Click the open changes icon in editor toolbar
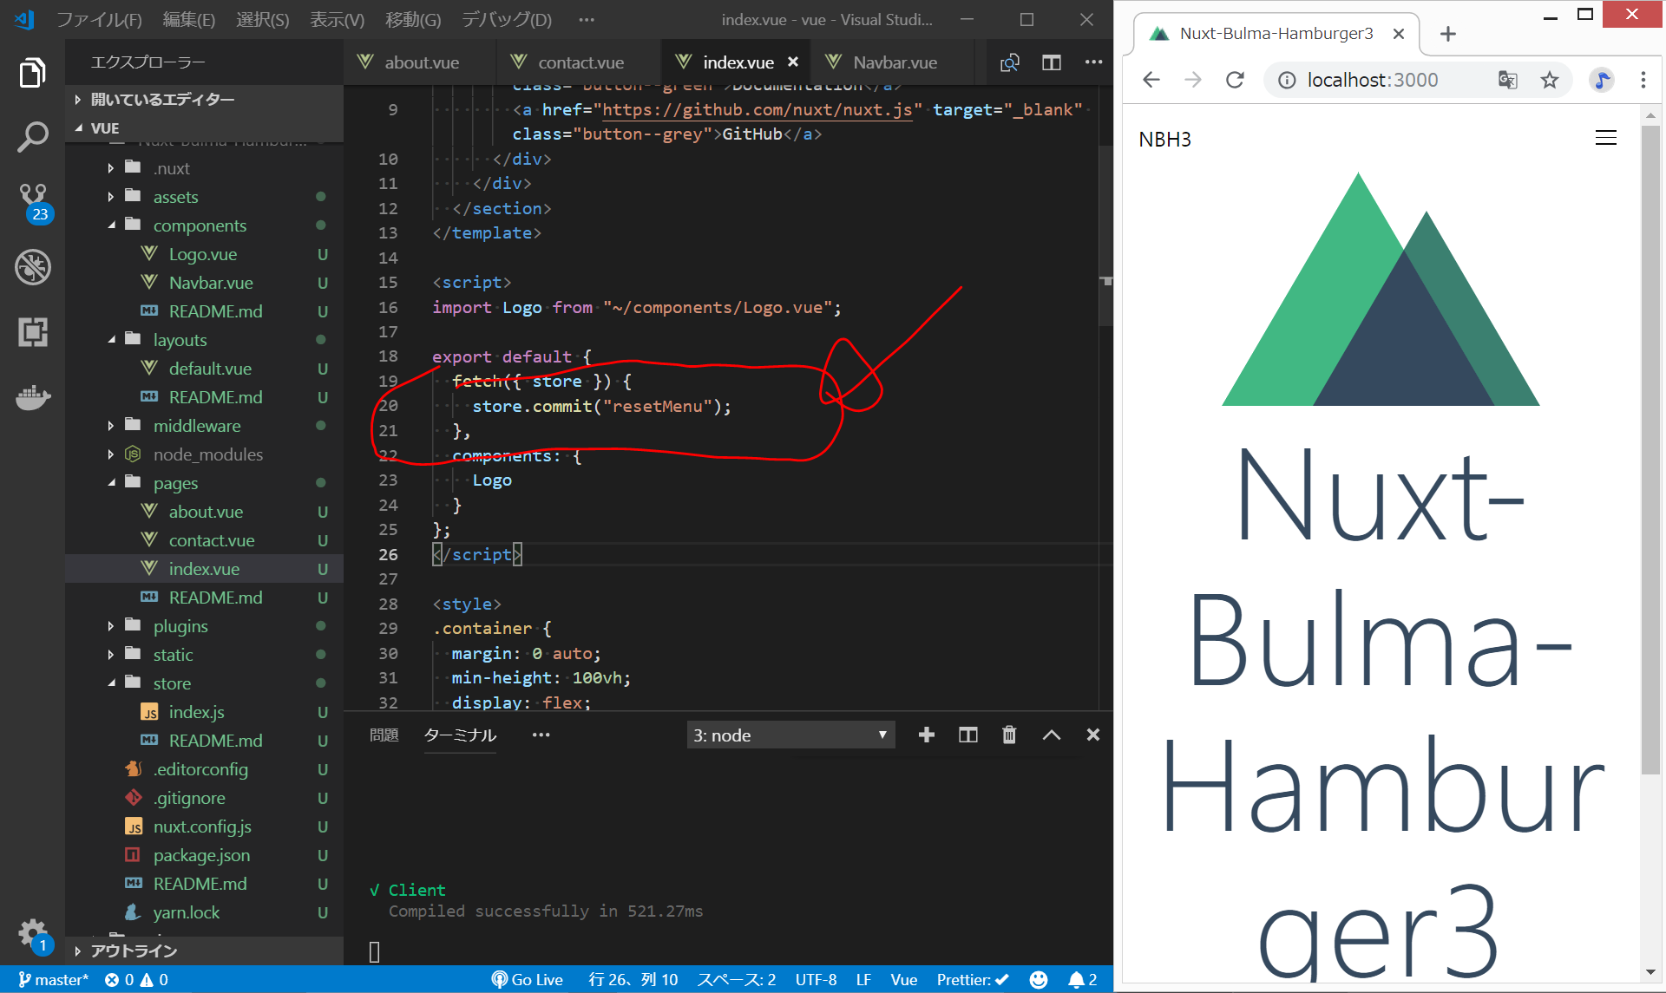This screenshot has width=1666, height=993. click(1009, 62)
